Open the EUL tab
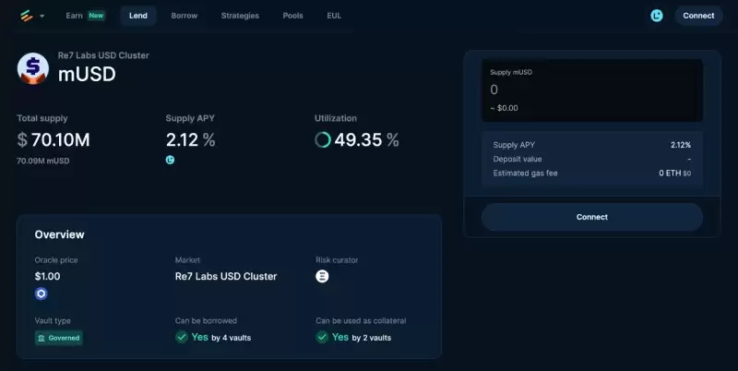The height and width of the screenshot is (371, 738). click(x=334, y=16)
